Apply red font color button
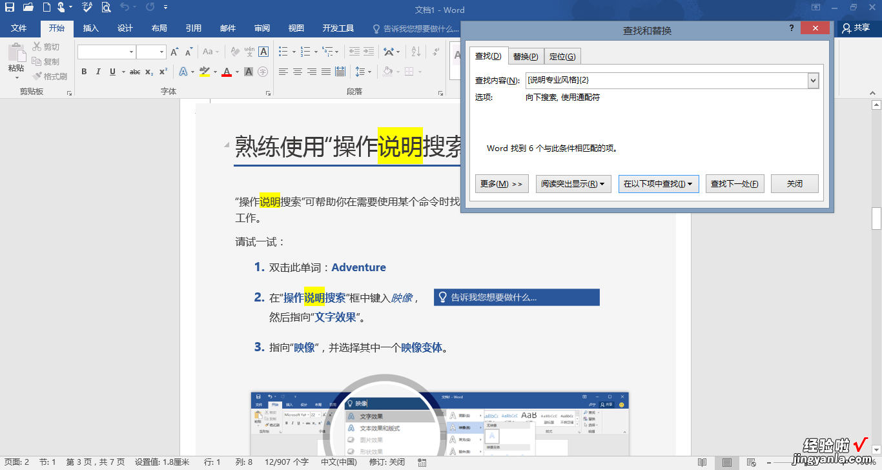 pyautogui.click(x=227, y=72)
